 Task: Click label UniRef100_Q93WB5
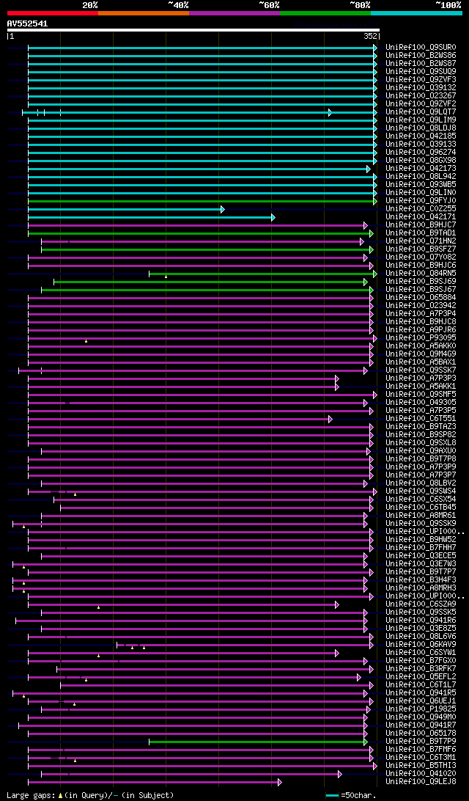pos(421,184)
